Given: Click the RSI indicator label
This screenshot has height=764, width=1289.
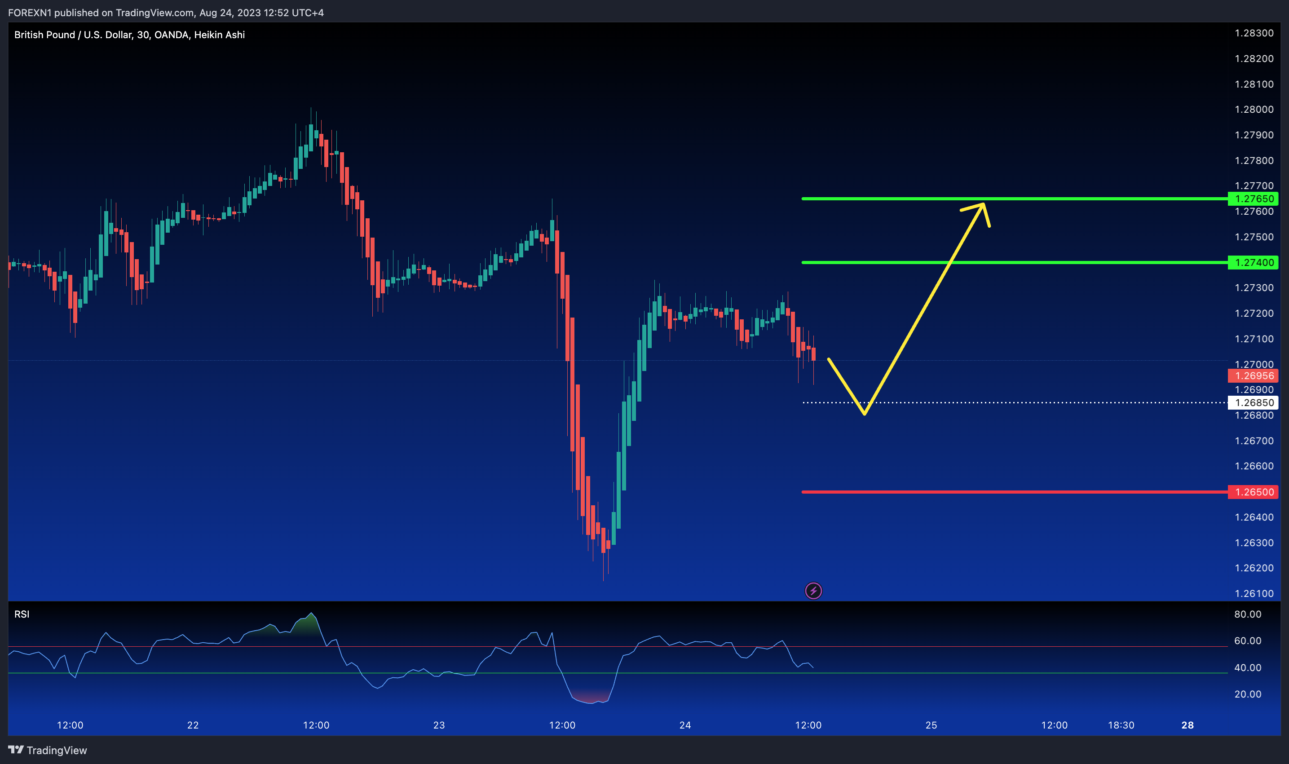Looking at the screenshot, I should 22,614.
